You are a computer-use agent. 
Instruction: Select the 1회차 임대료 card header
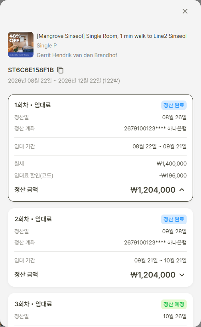33,105
